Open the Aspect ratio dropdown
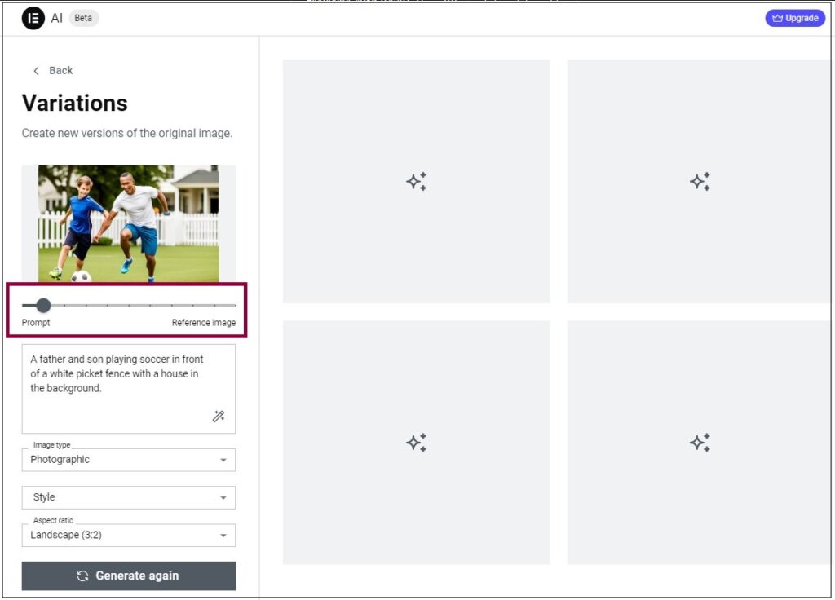This screenshot has width=835, height=600. (129, 536)
